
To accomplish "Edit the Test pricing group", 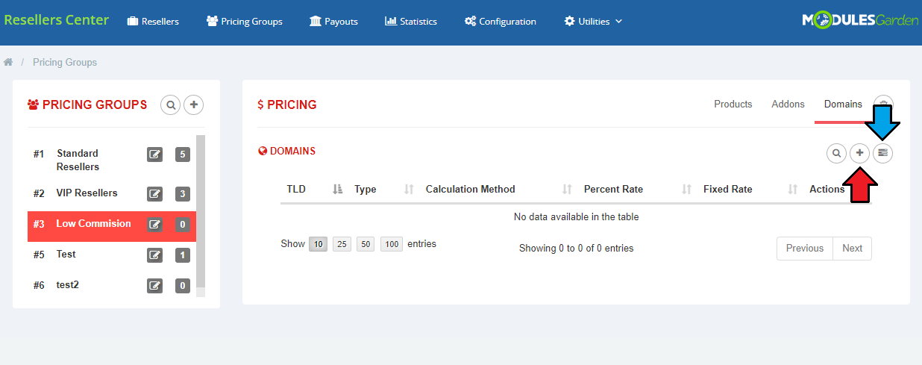I will (154, 255).
